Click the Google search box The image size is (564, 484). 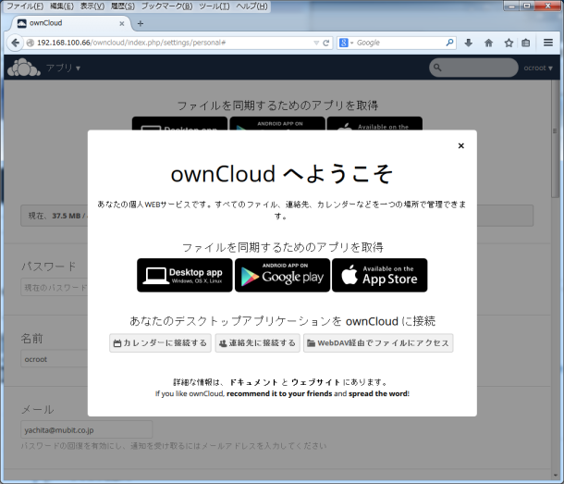coord(399,43)
